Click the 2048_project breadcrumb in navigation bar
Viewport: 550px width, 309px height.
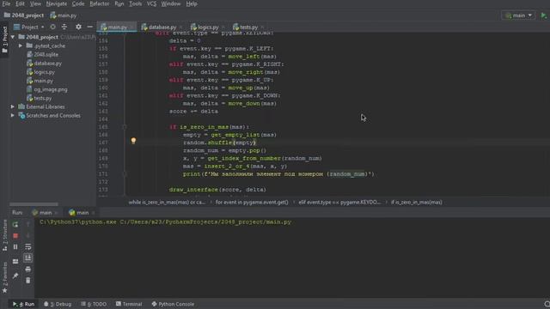[24, 15]
